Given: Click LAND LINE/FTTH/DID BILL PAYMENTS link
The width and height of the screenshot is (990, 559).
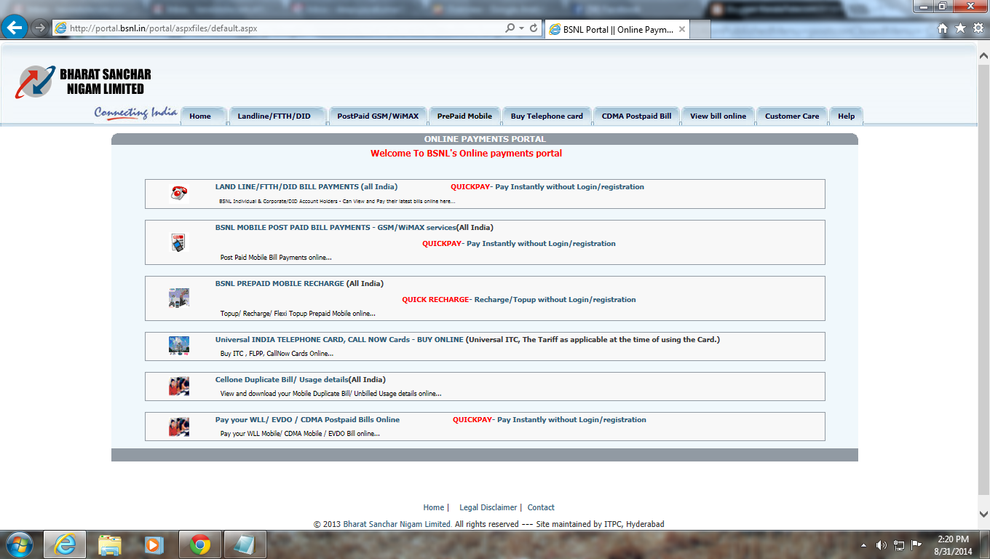Looking at the screenshot, I should click(x=306, y=187).
